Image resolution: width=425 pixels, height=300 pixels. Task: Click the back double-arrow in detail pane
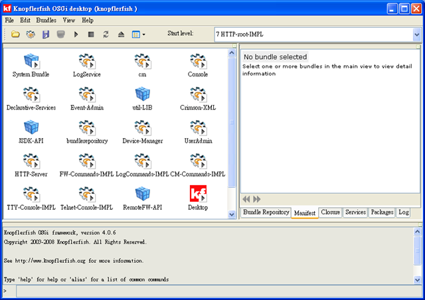(246, 200)
